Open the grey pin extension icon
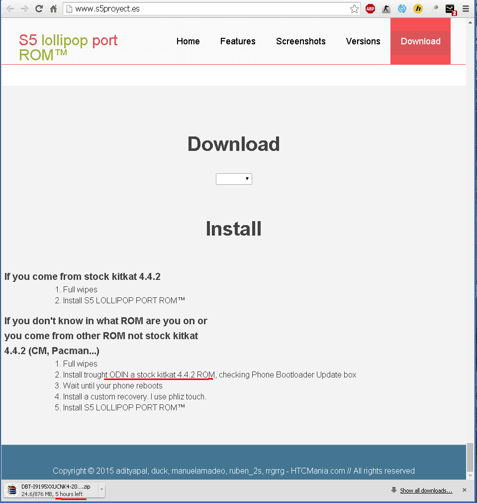The image size is (477, 503). (434, 8)
